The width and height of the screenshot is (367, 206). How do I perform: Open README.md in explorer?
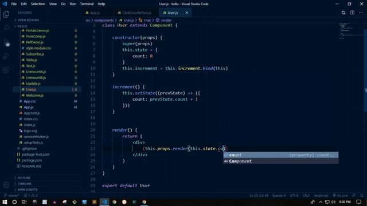(31, 166)
